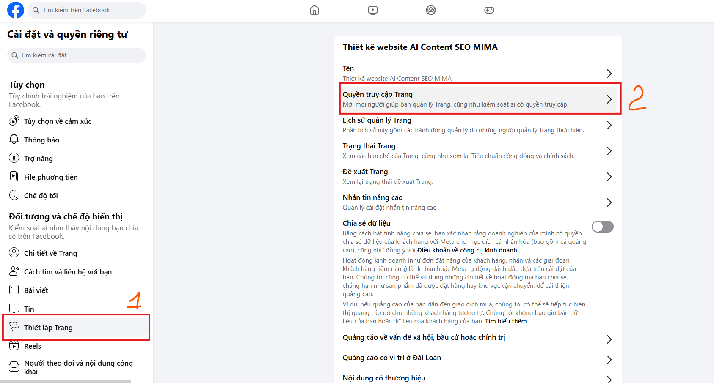
Task: Open File phương tiện settings
Action: point(51,177)
